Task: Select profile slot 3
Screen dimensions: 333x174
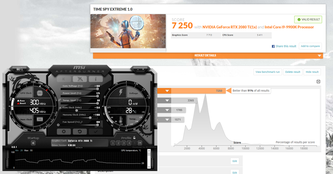Action: pos(124,143)
